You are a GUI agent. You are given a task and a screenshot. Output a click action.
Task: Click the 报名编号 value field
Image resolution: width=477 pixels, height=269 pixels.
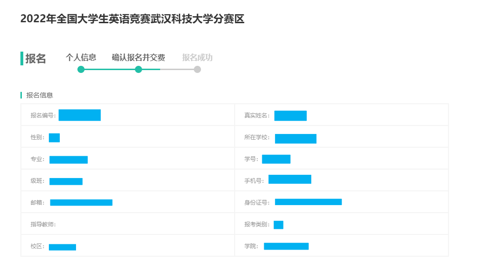point(79,115)
